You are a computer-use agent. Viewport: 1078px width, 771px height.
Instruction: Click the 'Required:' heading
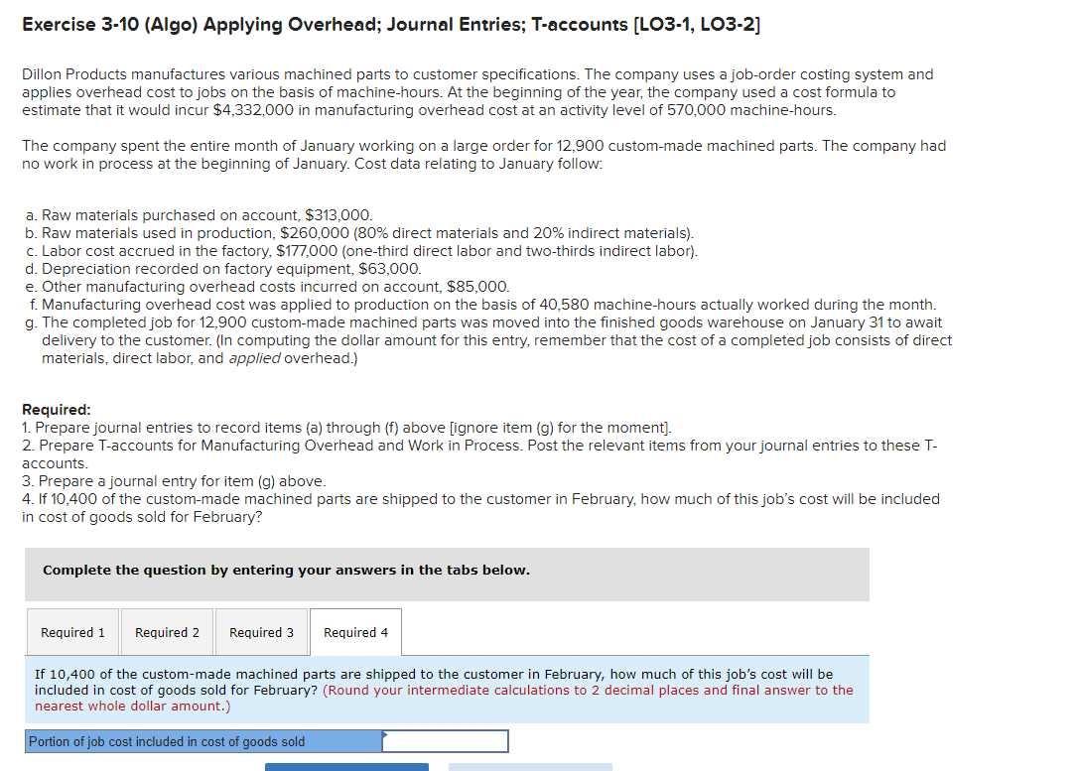[57, 410]
